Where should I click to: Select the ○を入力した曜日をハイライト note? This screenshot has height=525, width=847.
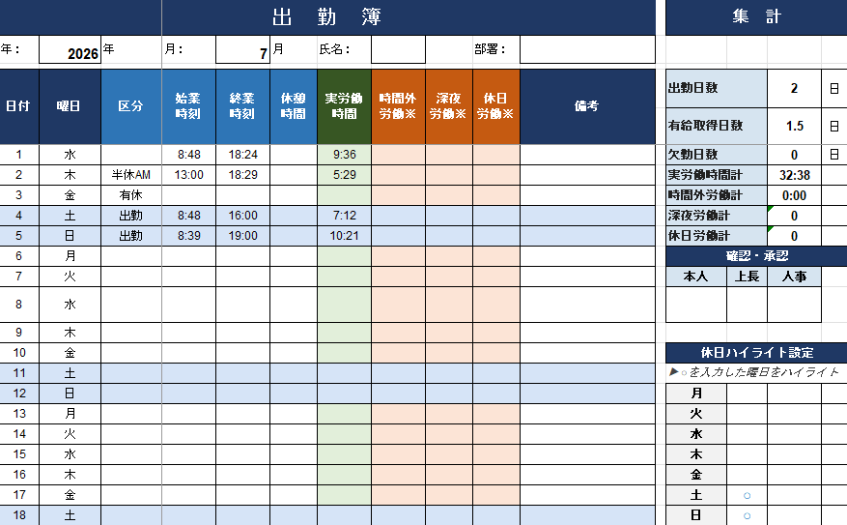tap(754, 372)
